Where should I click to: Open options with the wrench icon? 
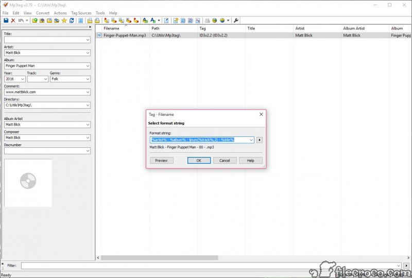coord(236,21)
